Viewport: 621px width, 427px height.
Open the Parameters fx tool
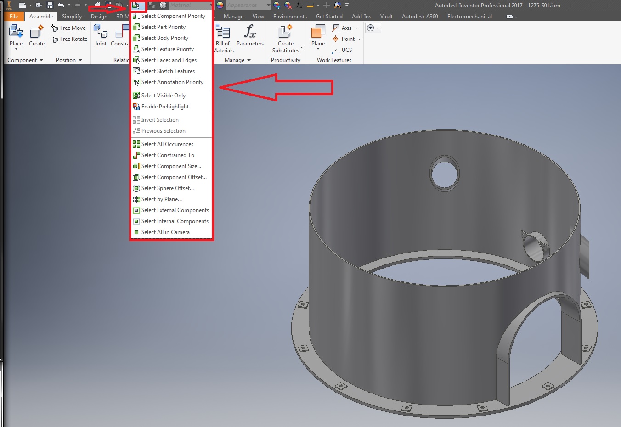pyautogui.click(x=250, y=32)
